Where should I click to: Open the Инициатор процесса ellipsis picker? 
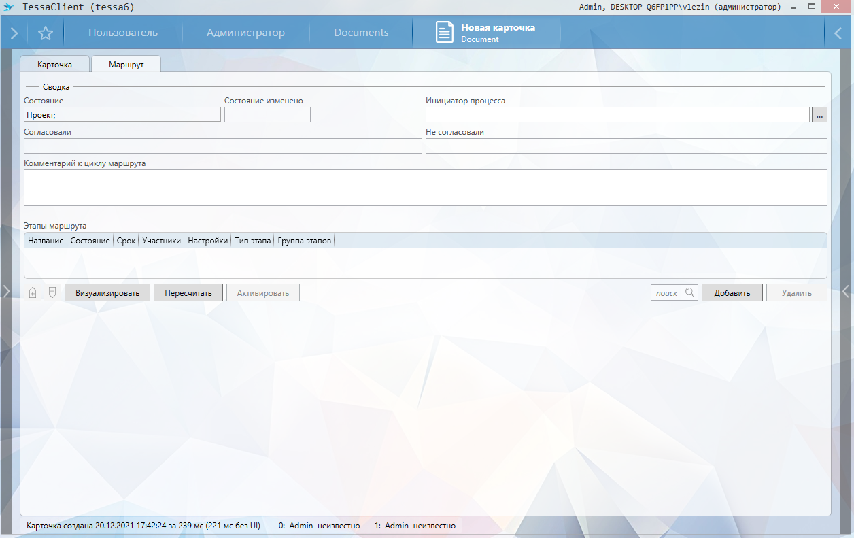coord(819,114)
